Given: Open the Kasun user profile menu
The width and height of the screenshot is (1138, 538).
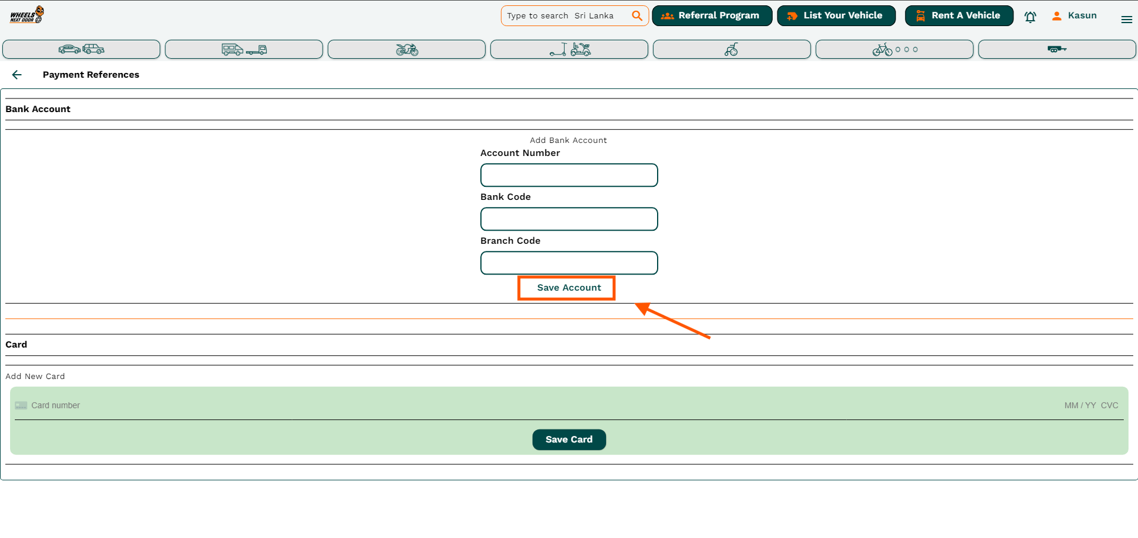Looking at the screenshot, I should point(1074,15).
